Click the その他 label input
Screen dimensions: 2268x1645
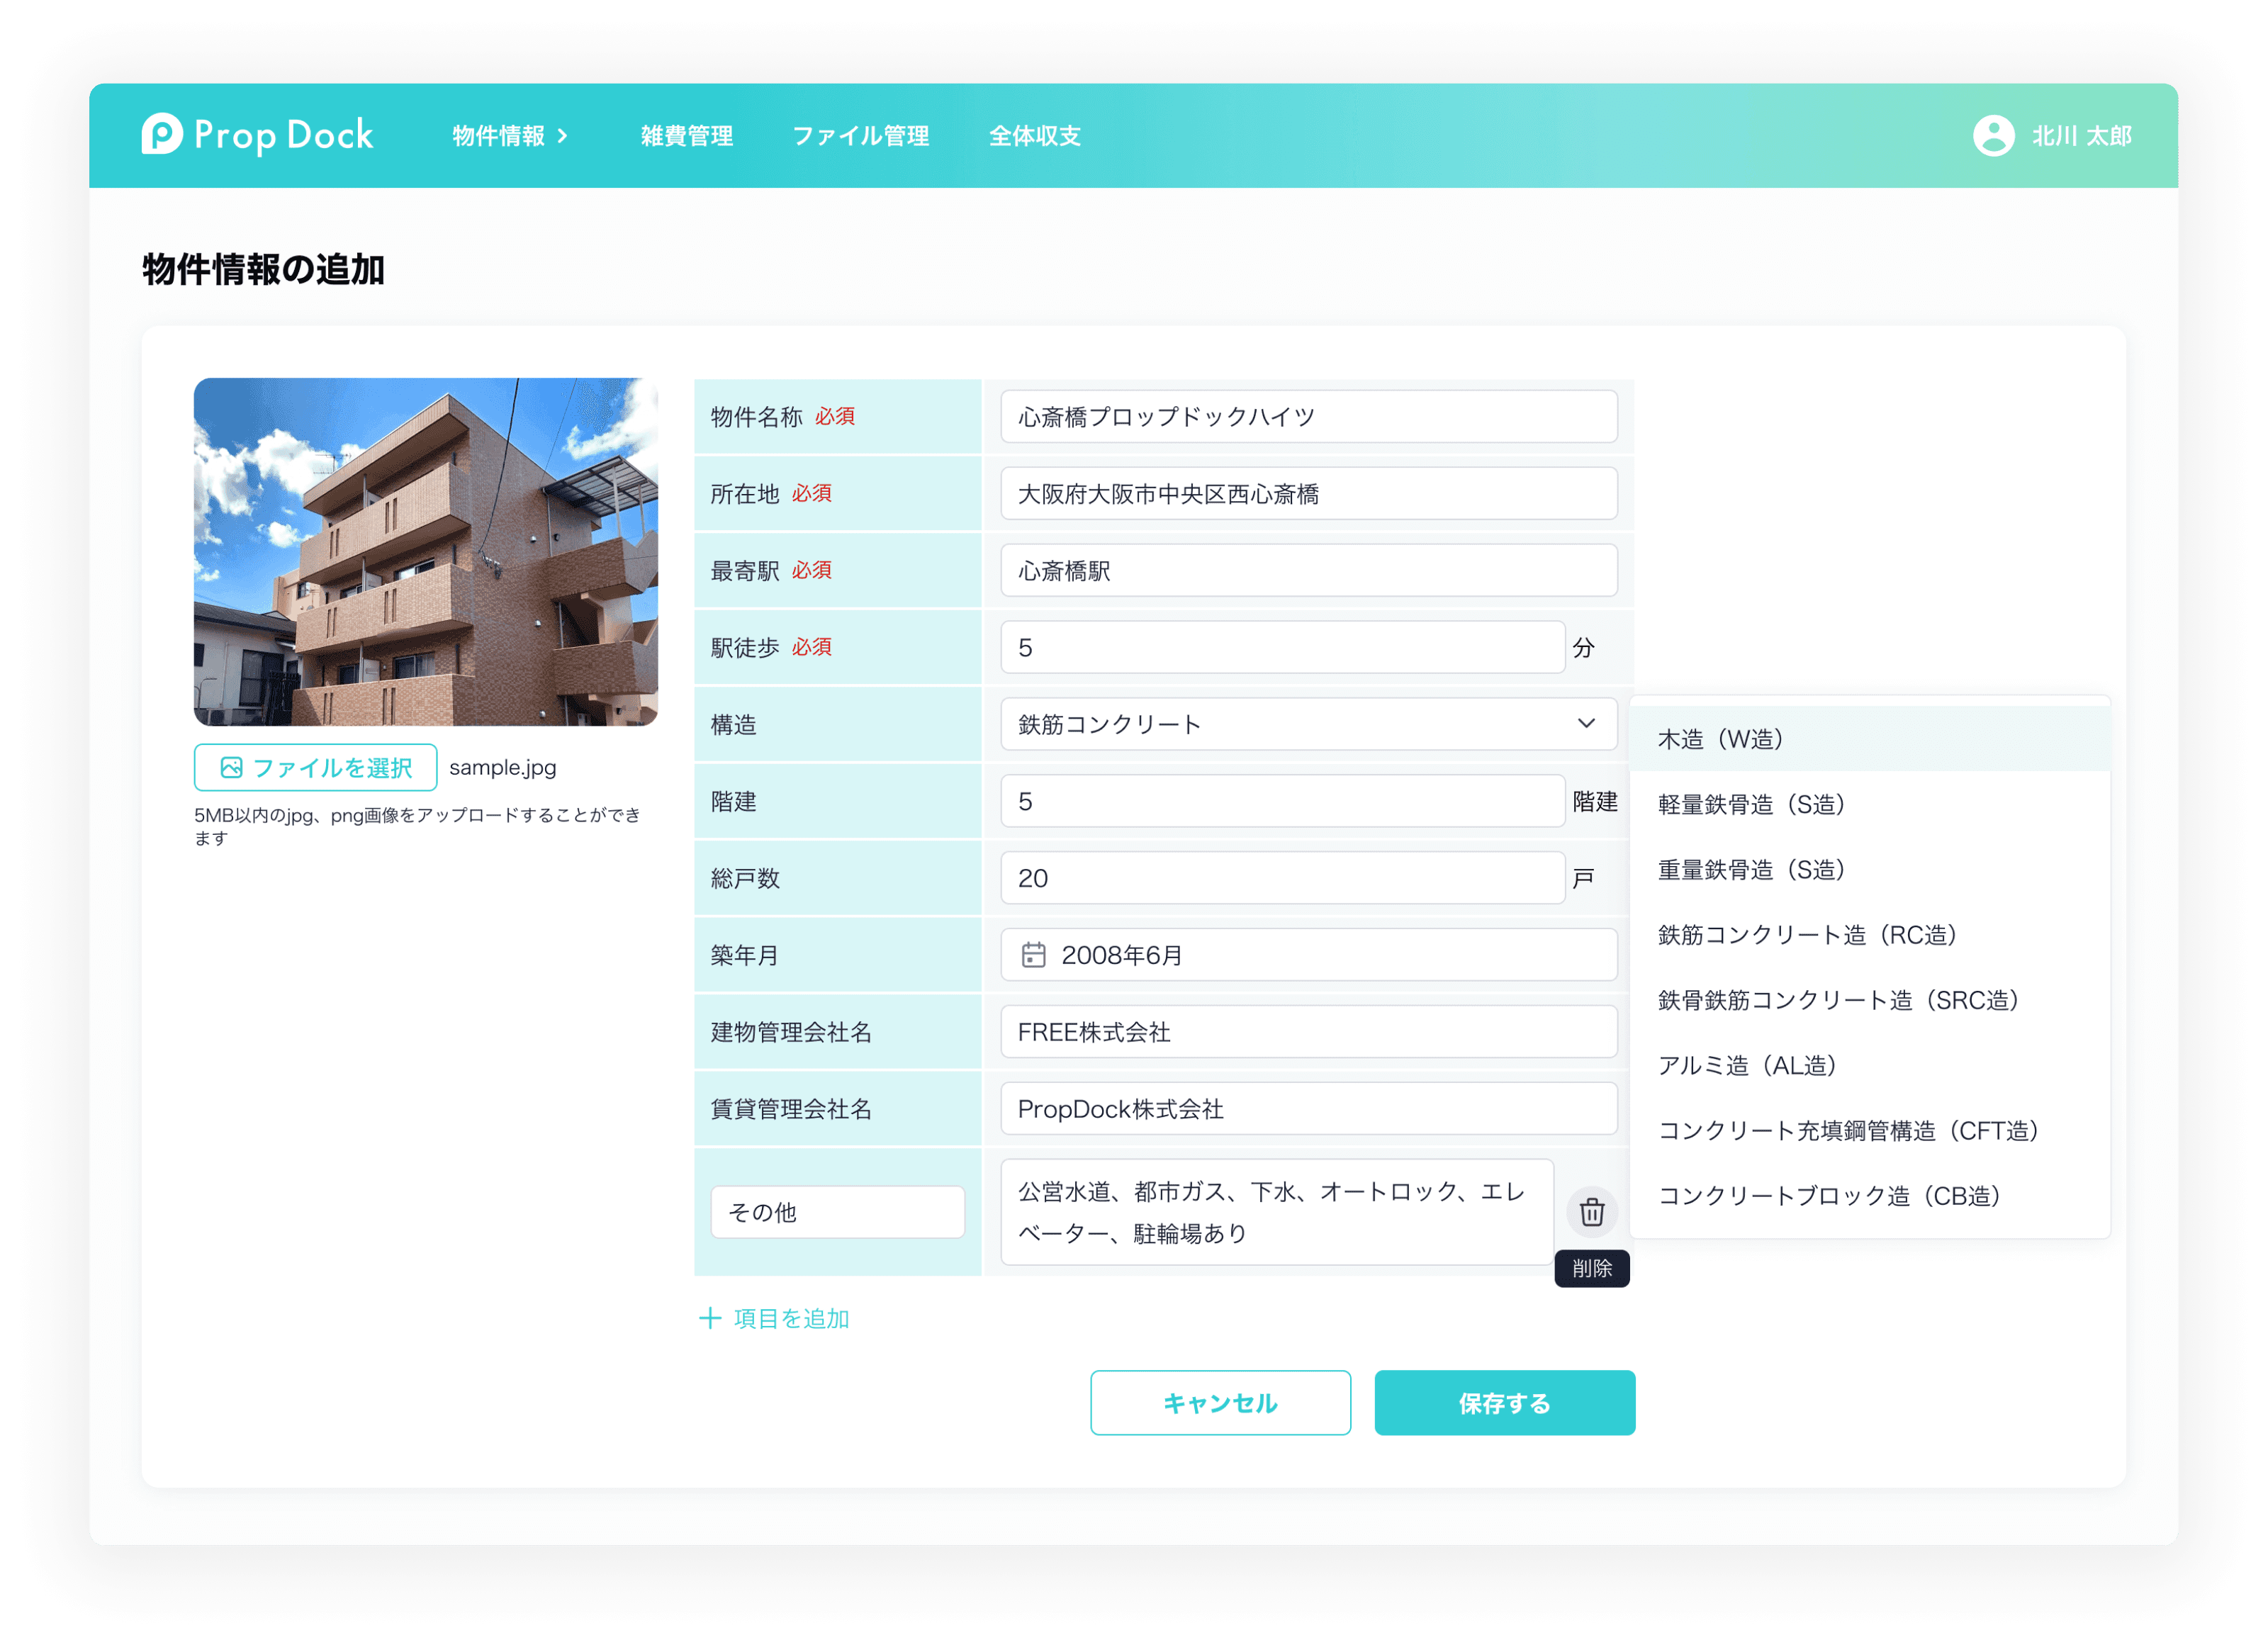[x=837, y=1212]
